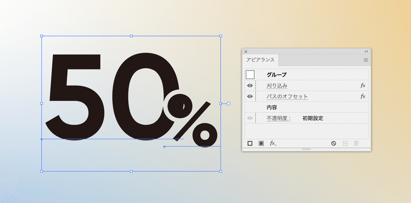411x203 pixels.
Task: Click the Clear Appearance icon
Action: [333, 143]
